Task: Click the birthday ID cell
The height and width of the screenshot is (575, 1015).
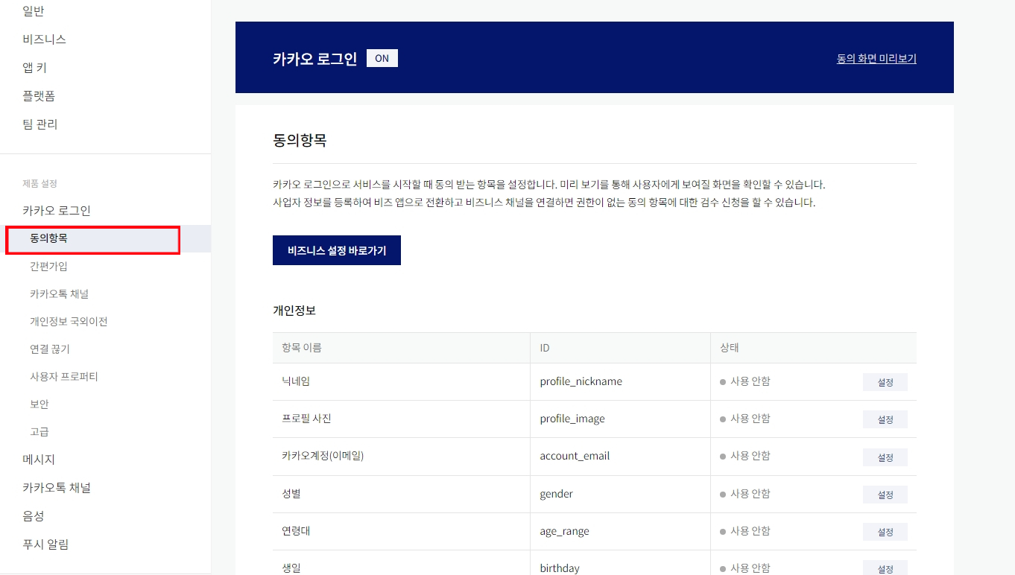Action: pos(560,568)
